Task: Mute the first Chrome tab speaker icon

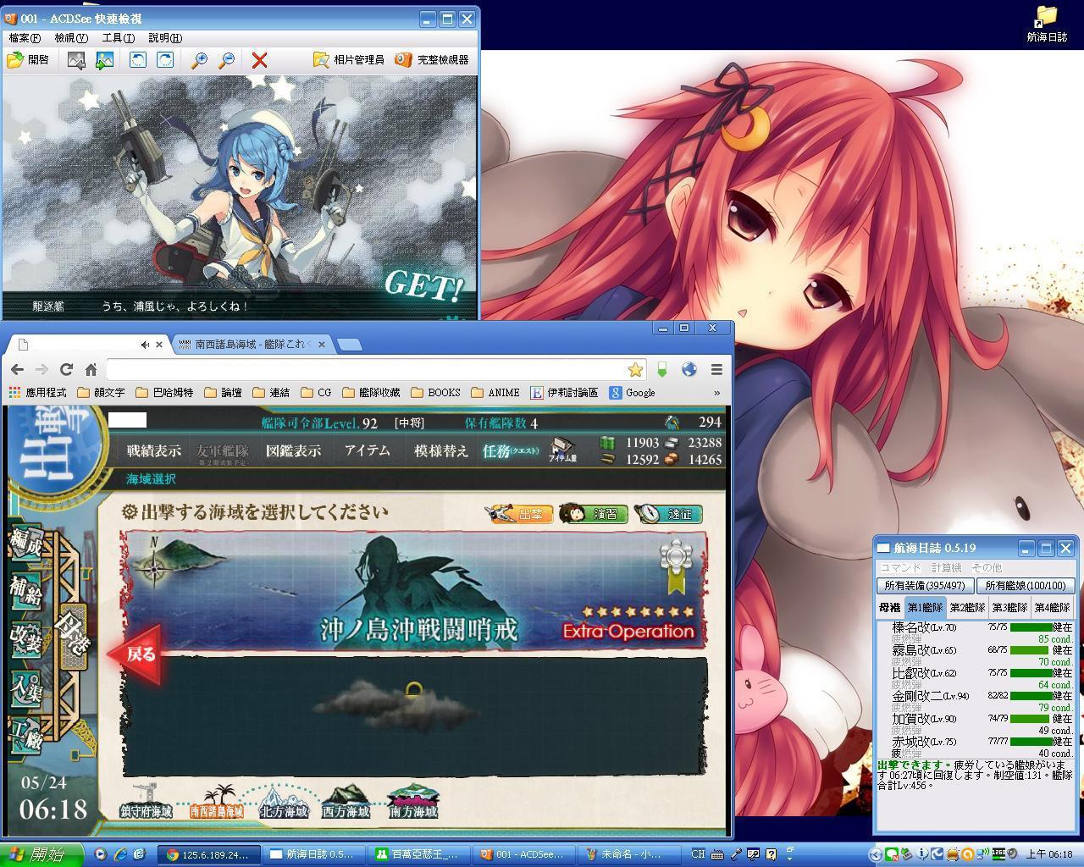Action: coord(146,345)
